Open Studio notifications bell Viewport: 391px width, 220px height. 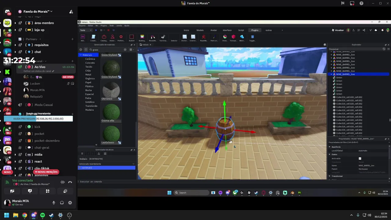pyautogui.click(x=382, y=30)
